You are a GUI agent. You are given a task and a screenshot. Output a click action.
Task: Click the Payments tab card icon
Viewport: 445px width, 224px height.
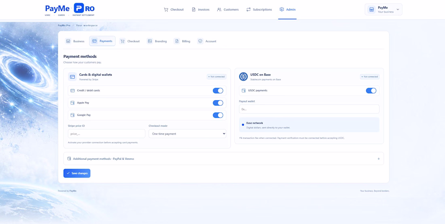coord(95,41)
